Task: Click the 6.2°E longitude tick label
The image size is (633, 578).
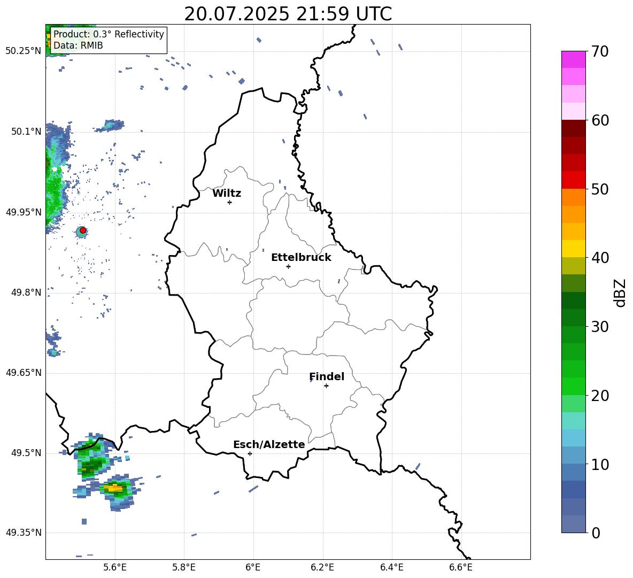Action: click(x=322, y=567)
